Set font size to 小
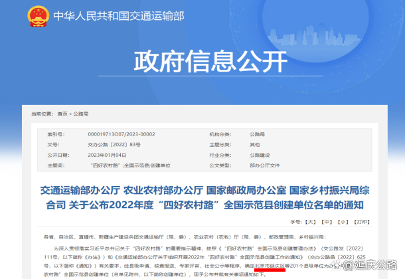 [343, 222]
